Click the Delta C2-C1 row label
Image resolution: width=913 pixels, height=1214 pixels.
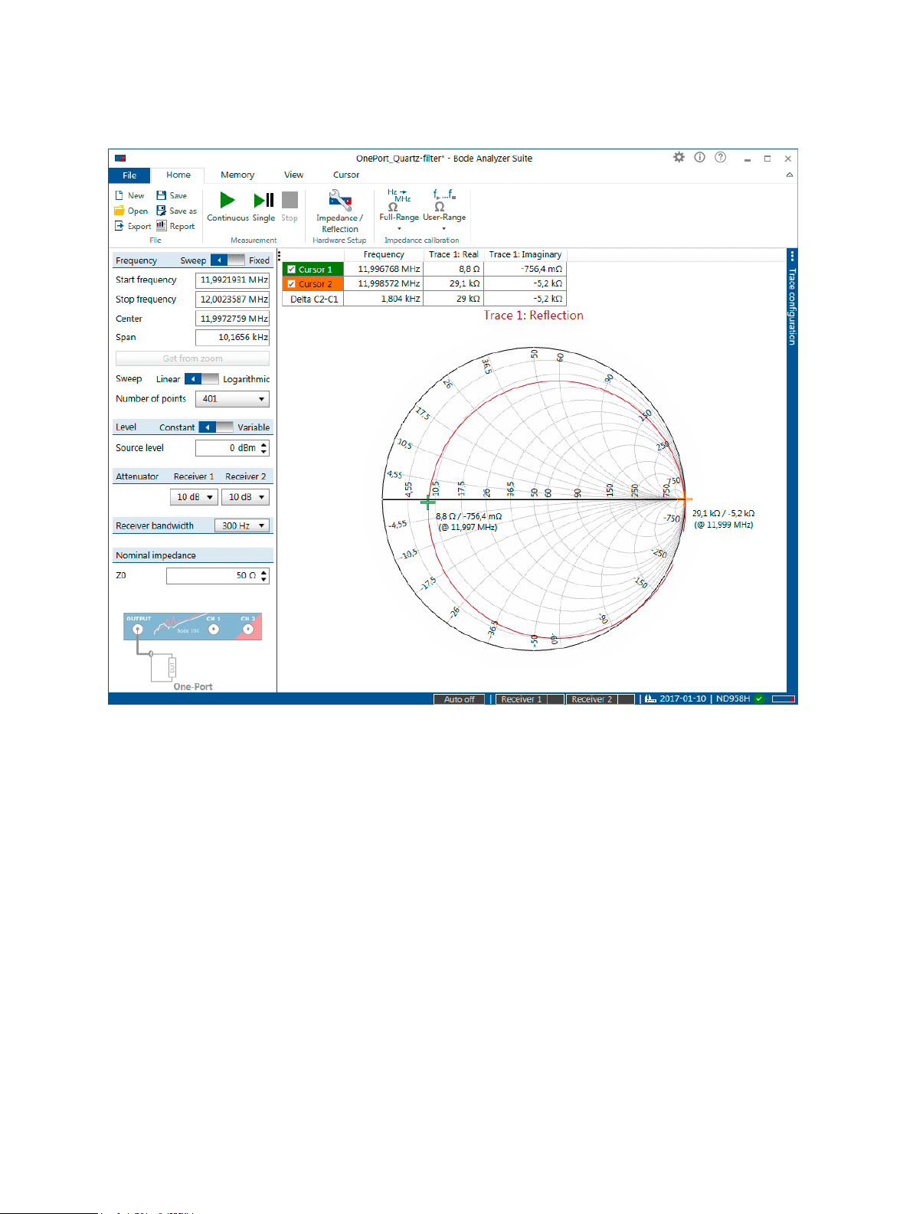click(314, 299)
